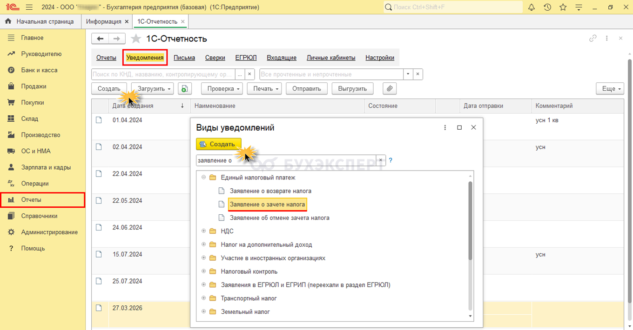Open the help question mark in dialog
633x330 pixels.
[391, 160]
